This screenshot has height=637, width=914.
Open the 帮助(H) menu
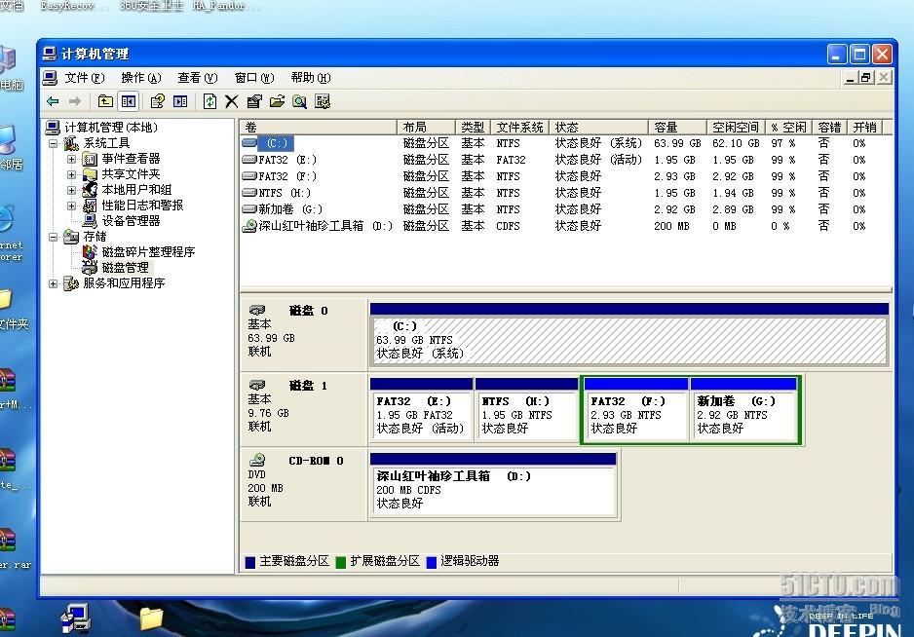(x=311, y=78)
